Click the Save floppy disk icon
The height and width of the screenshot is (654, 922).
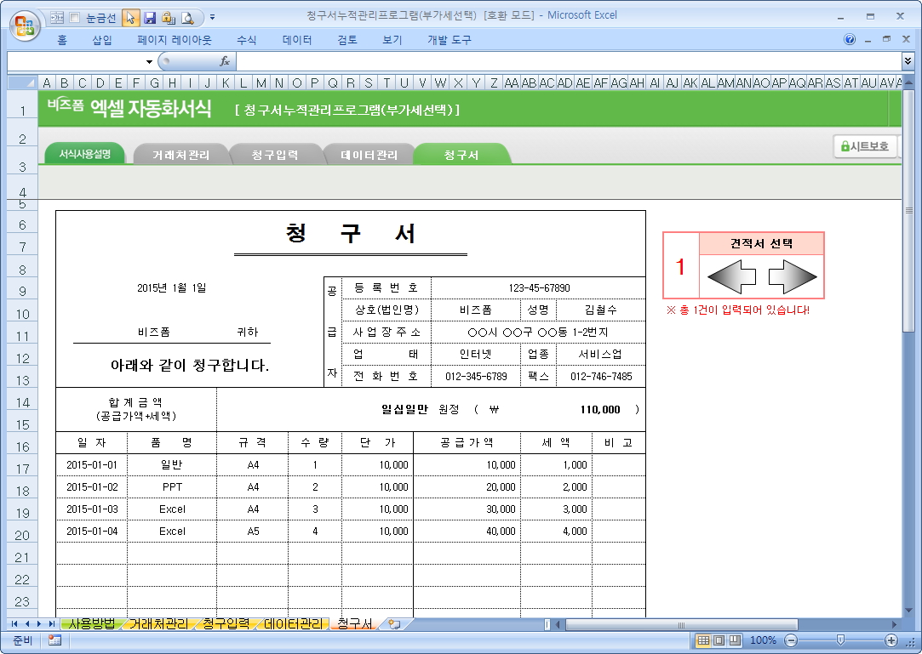pos(150,17)
